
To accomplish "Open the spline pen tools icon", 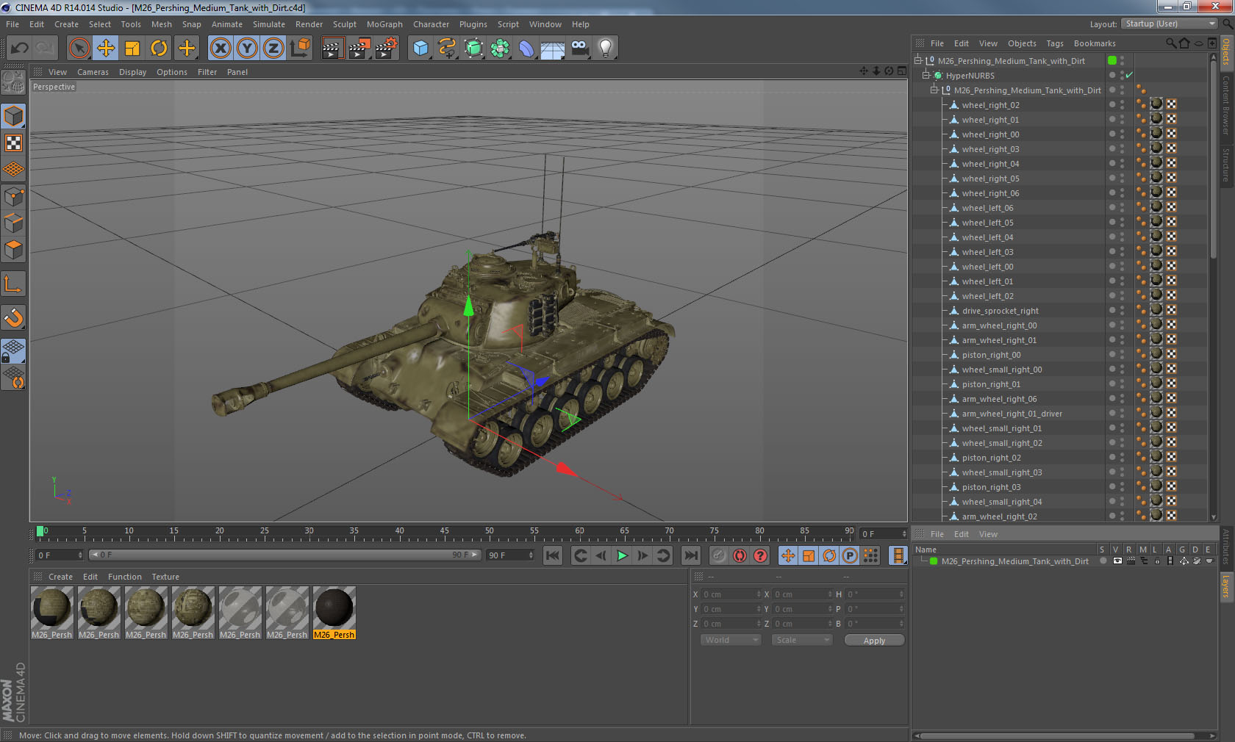I will click(447, 48).
